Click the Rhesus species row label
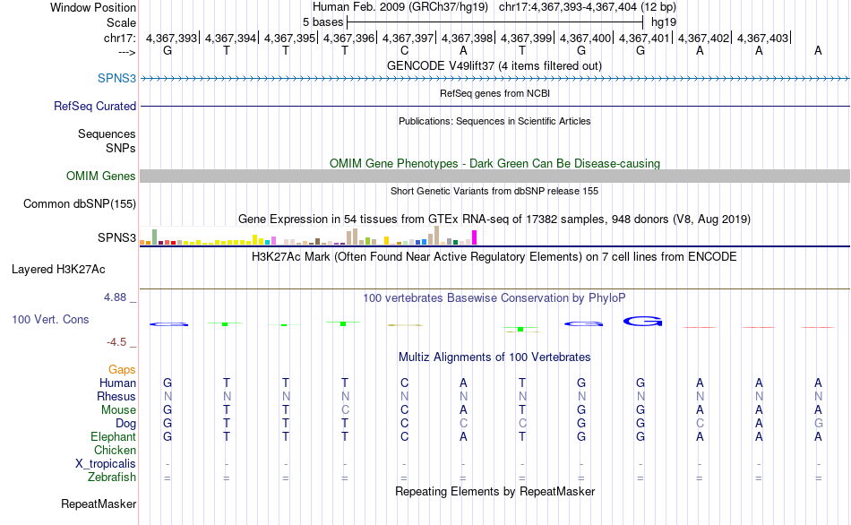The height and width of the screenshot is (525, 851). pos(116,396)
